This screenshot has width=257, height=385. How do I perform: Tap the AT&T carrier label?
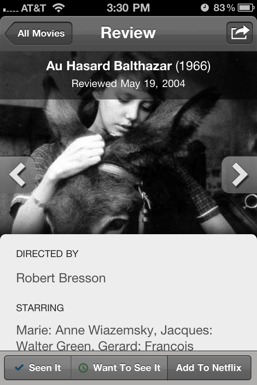[x=33, y=8]
